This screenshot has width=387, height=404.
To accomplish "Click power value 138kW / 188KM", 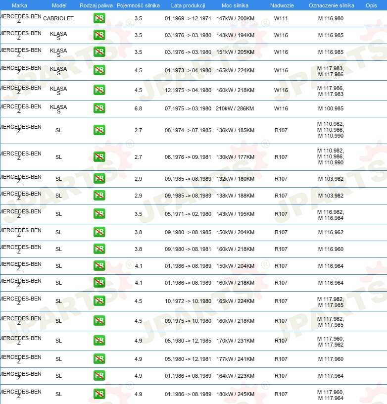I will coord(236,196).
